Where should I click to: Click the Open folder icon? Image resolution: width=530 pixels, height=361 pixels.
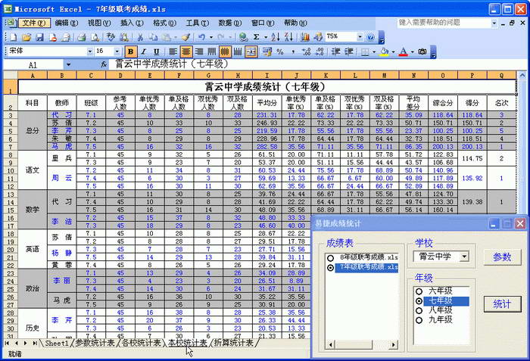[x=26, y=37]
